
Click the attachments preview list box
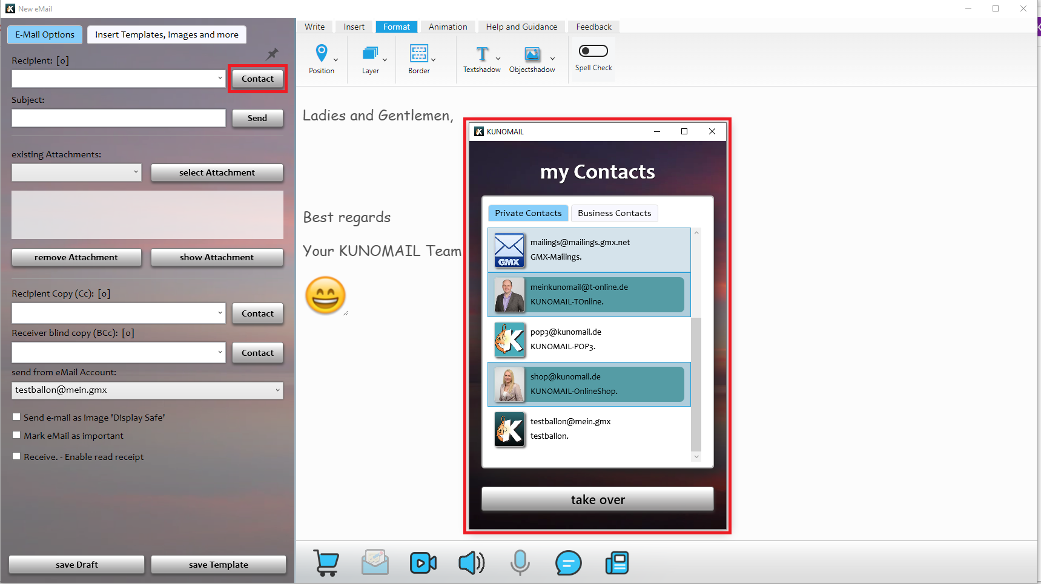[147, 215]
